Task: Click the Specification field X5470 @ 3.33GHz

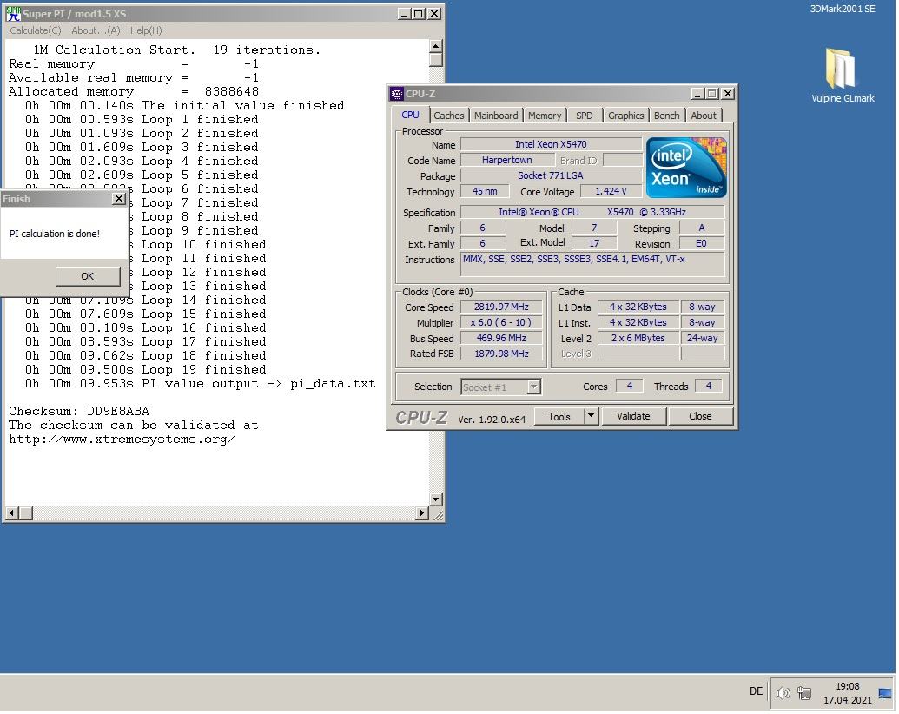Action: [x=592, y=212]
